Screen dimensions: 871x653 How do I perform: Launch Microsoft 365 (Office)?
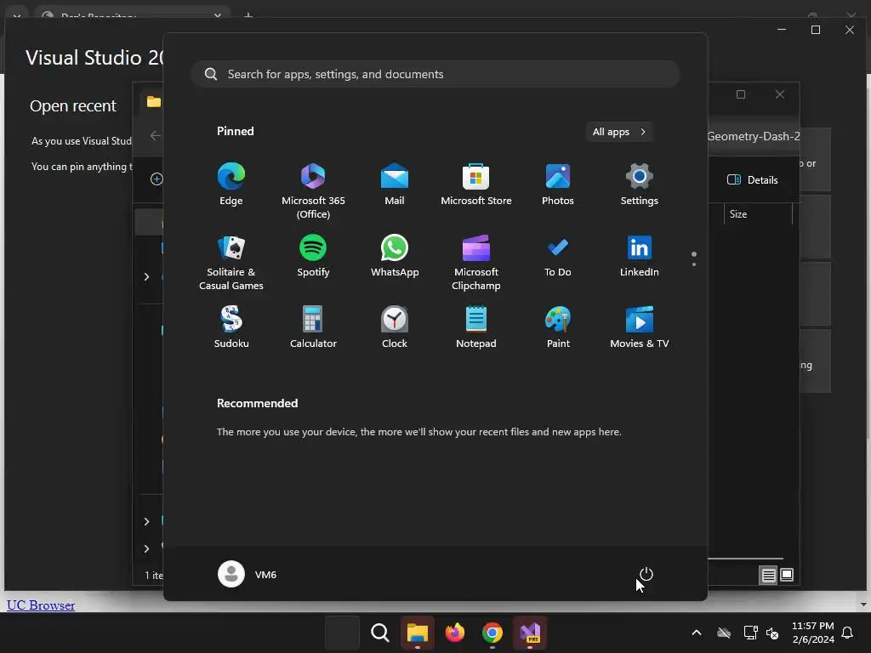point(313,191)
